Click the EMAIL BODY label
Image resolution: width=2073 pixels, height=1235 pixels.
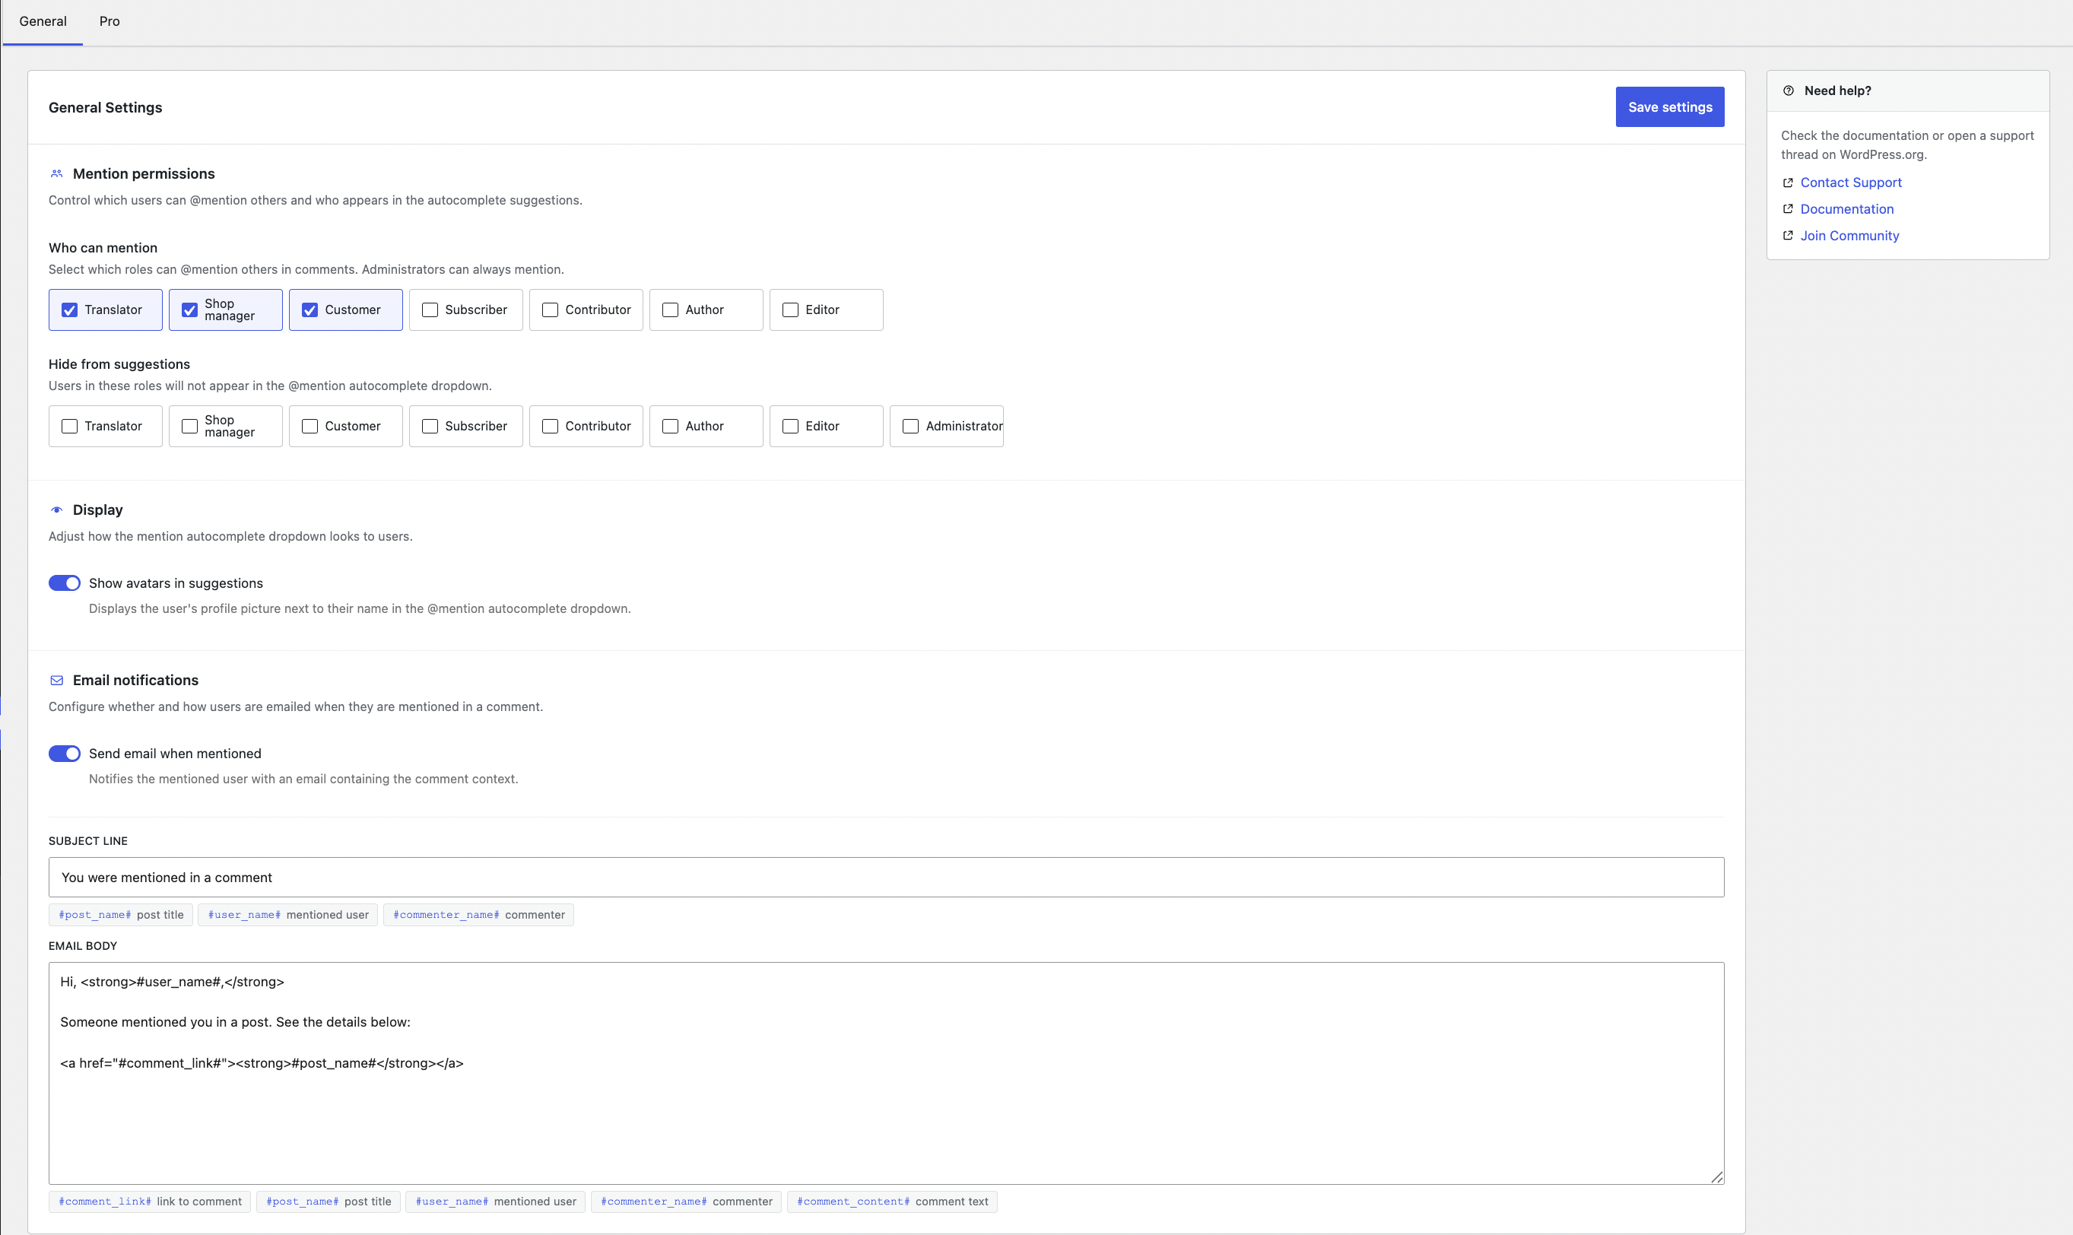pos(82,946)
